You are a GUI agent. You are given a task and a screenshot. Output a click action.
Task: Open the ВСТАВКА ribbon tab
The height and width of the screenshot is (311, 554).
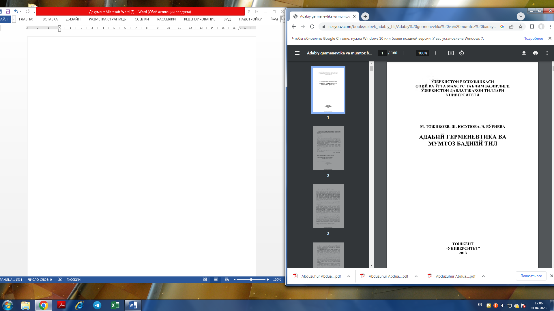[50, 19]
